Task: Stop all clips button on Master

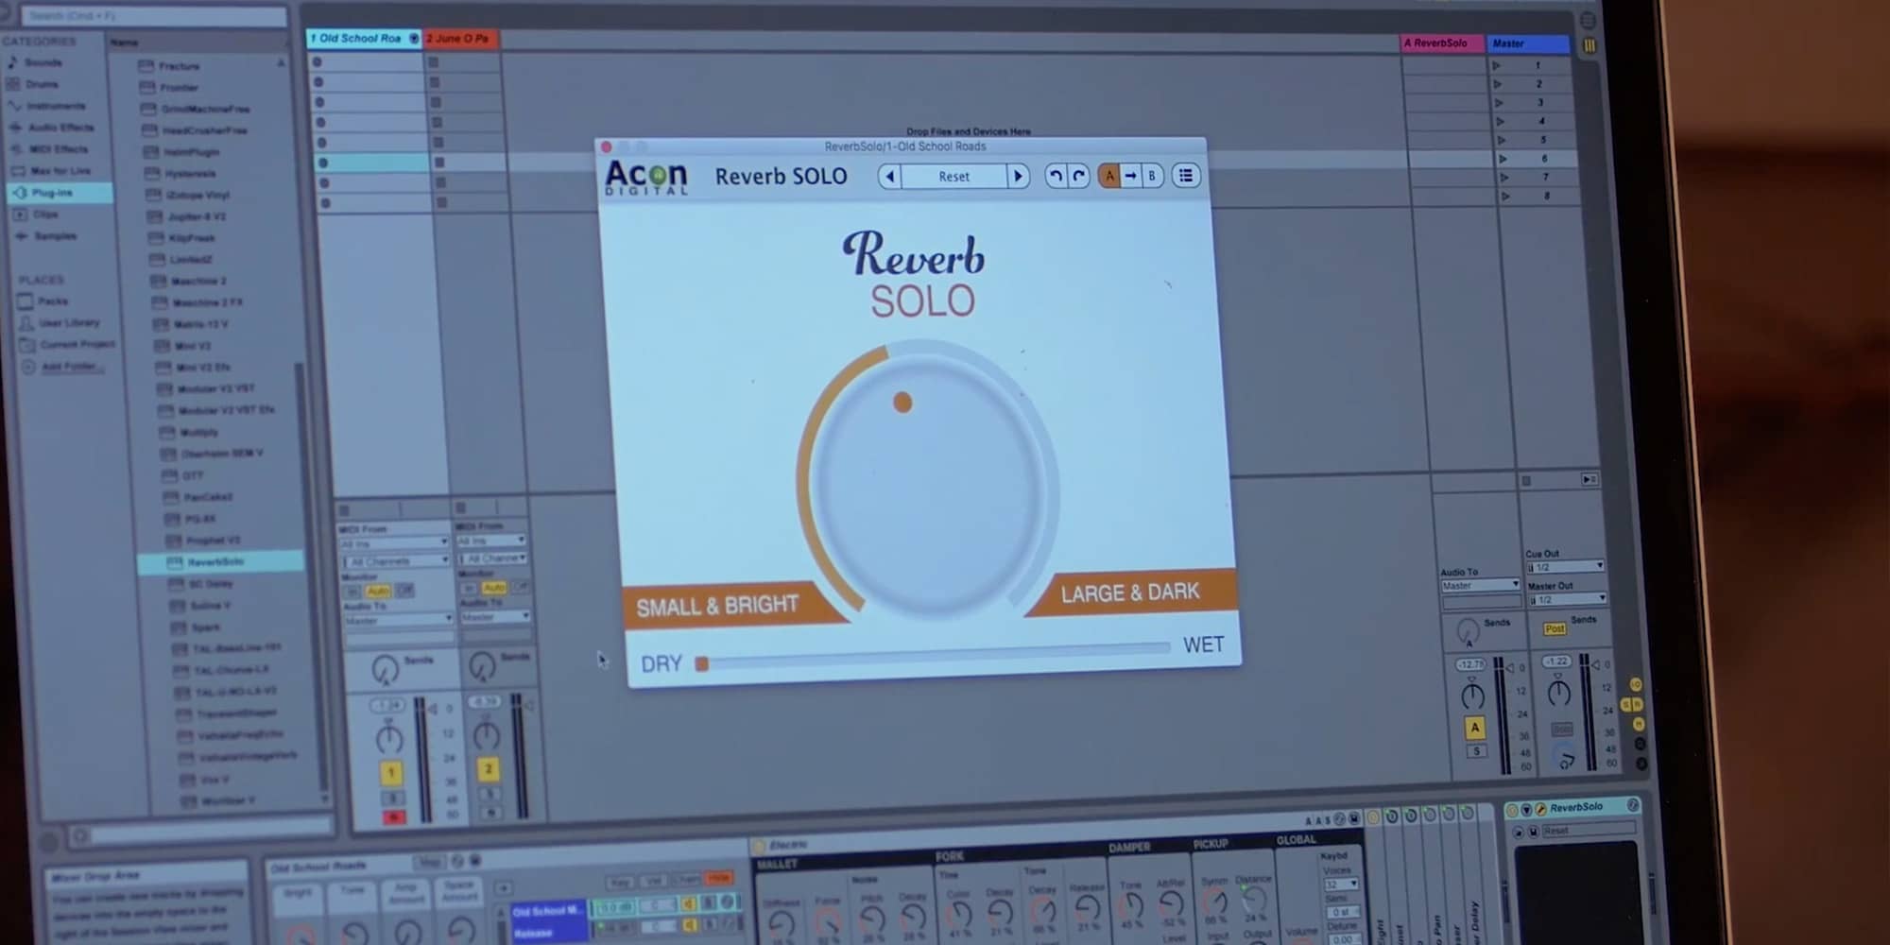Action: (1525, 481)
